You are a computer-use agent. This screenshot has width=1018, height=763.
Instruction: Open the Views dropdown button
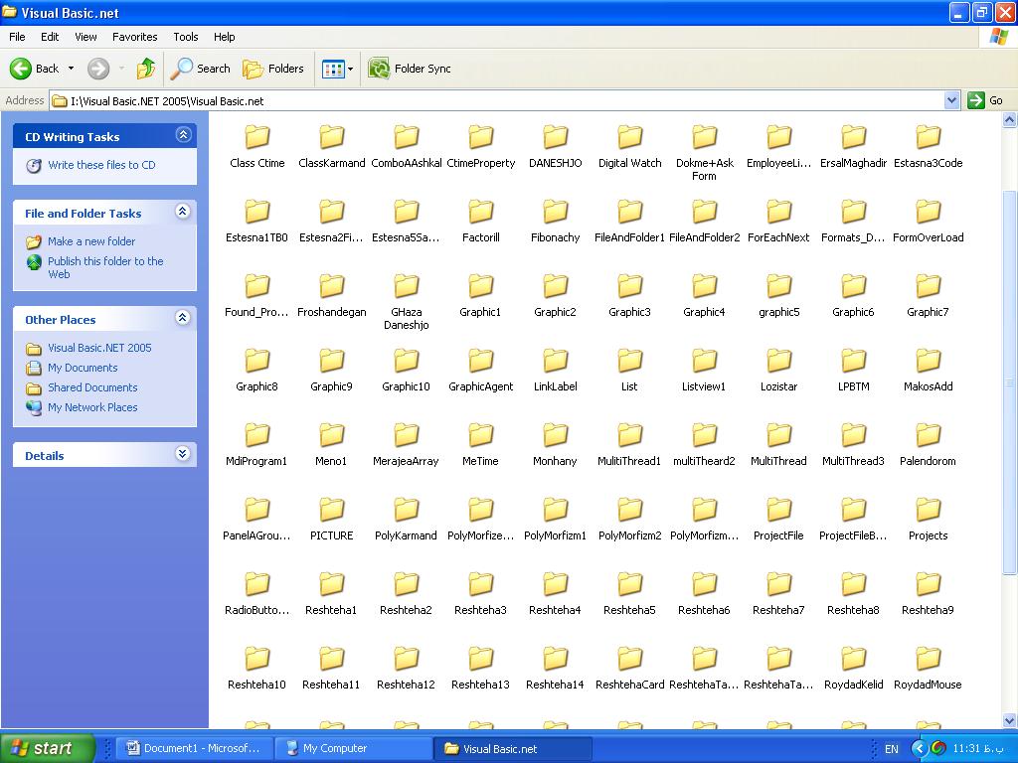(x=337, y=69)
